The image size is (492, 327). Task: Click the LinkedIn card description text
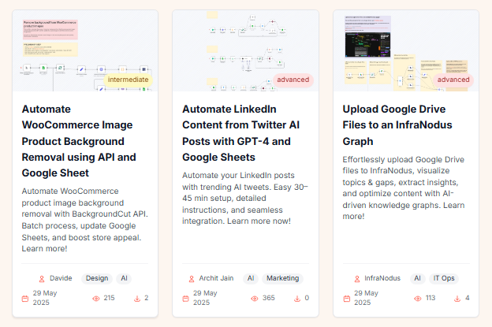coord(245,198)
